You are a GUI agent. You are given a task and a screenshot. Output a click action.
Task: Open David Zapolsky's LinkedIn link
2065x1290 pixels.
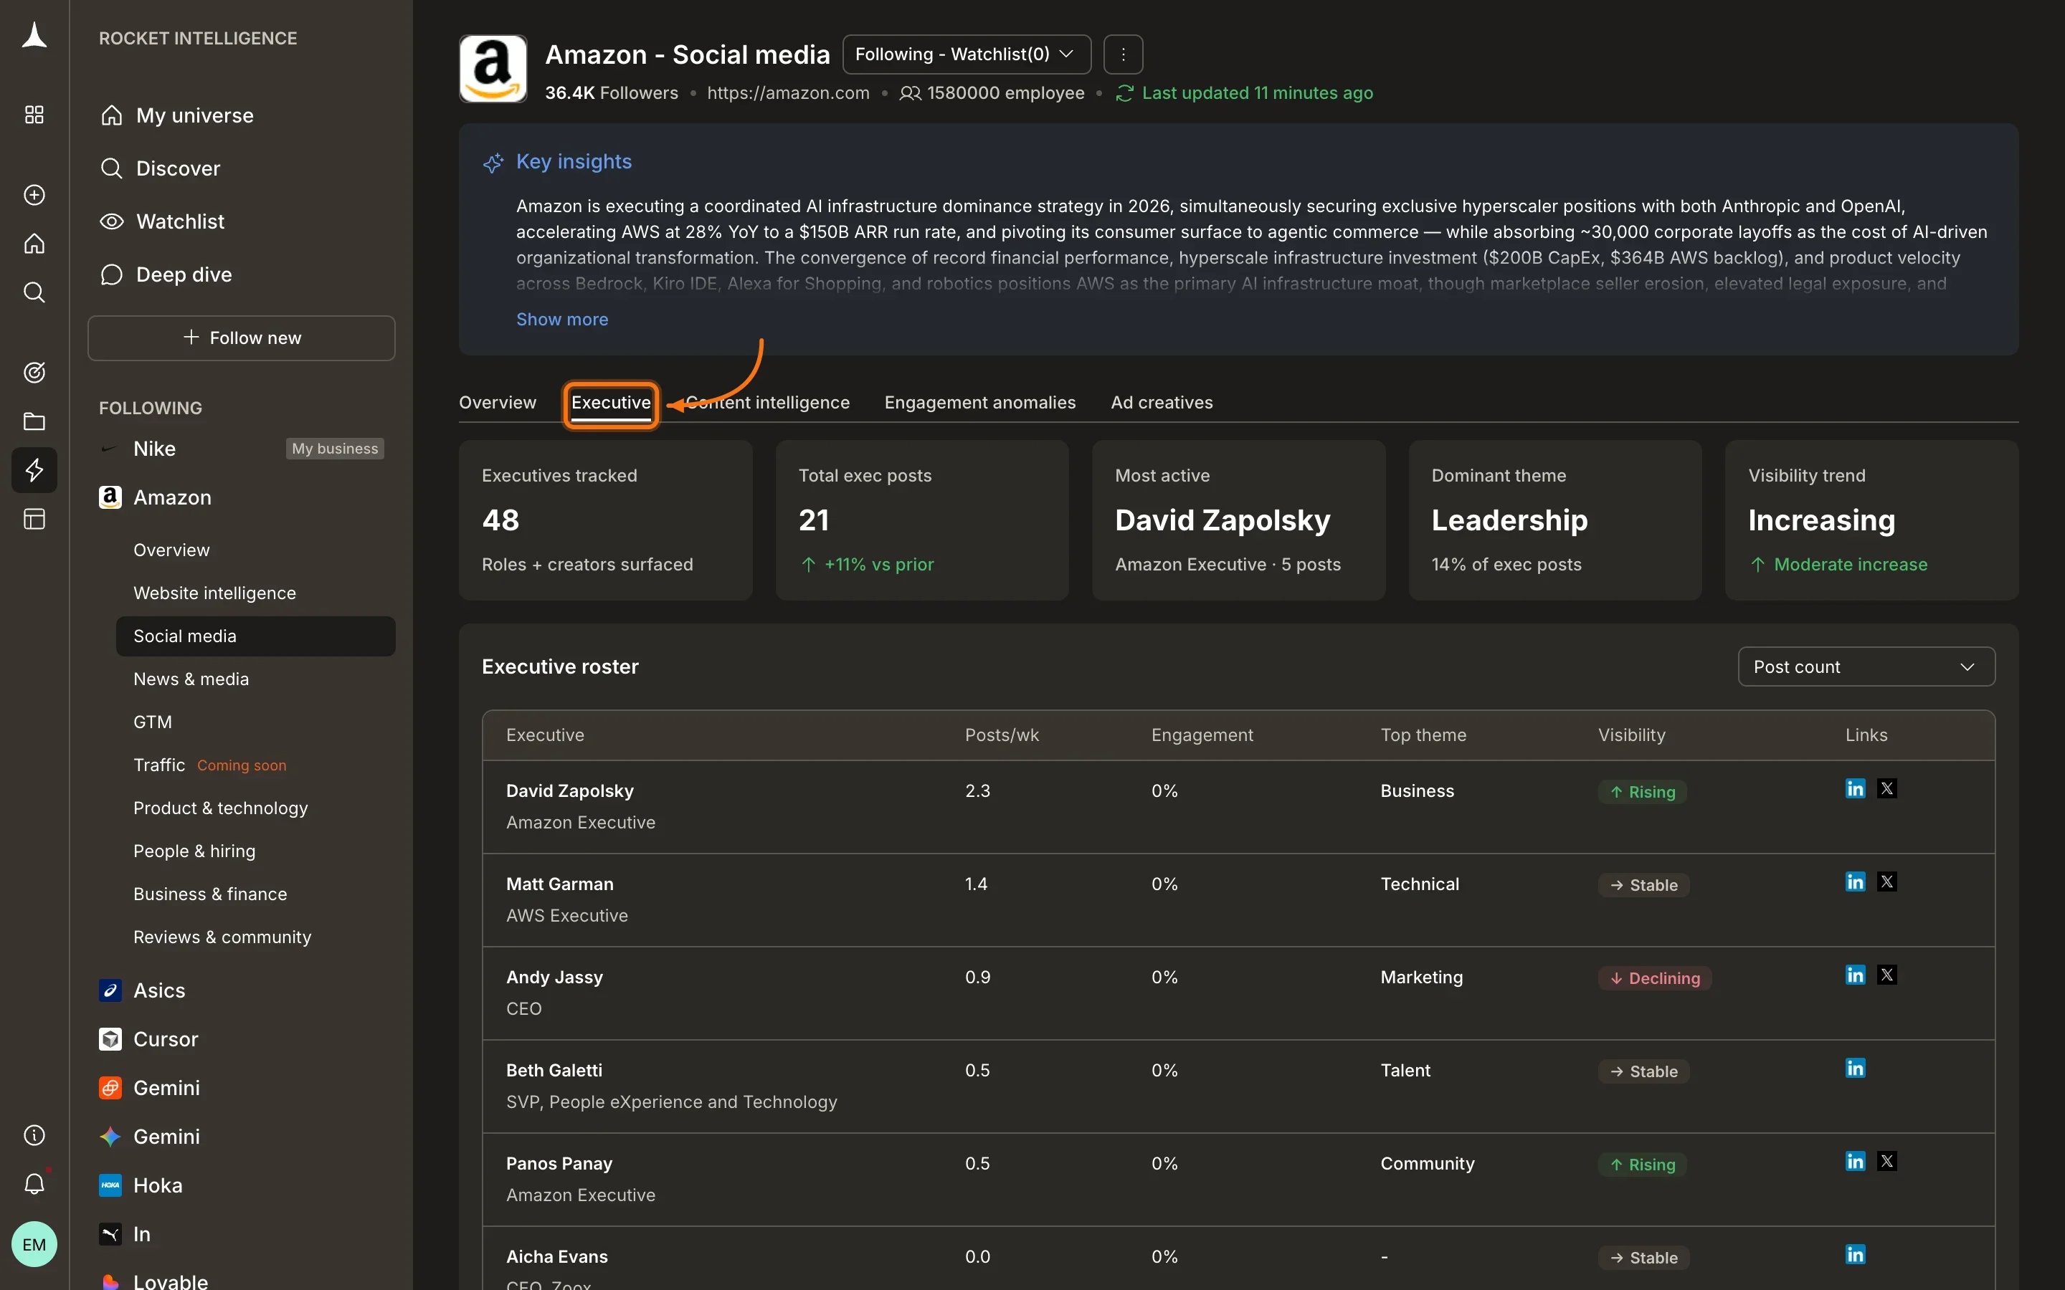tap(1855, 789)
